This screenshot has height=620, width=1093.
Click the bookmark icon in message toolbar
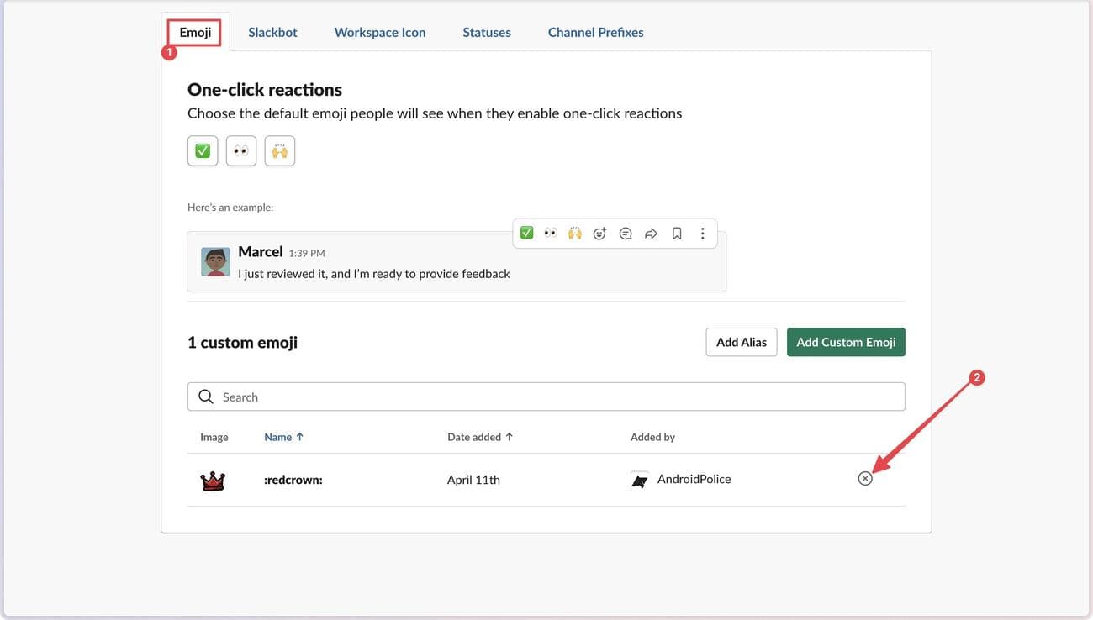point(677,234)
